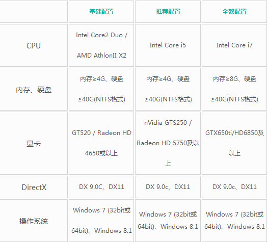Viewport: 268px width, 242px height.
Task: Click the 内存≥8G memory cell
Action: click(x=234, y=89)
